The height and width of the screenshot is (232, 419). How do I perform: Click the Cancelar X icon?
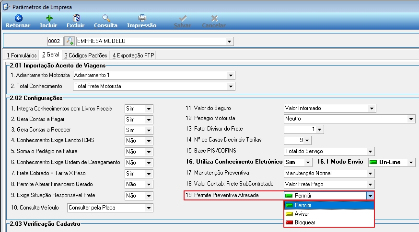214,18
